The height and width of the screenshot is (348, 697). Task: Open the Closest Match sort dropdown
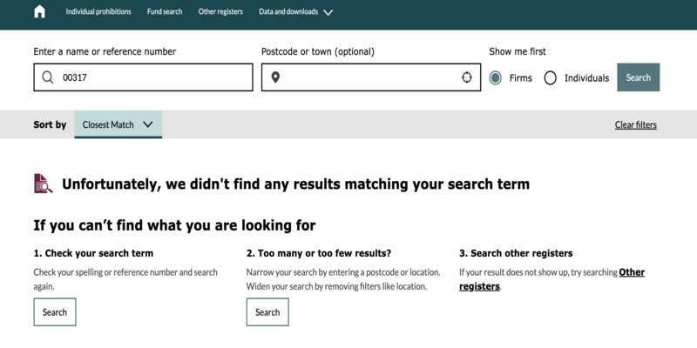118,124
